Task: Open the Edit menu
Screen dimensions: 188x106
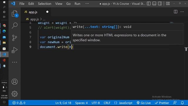Action: [x=31, y=4]
